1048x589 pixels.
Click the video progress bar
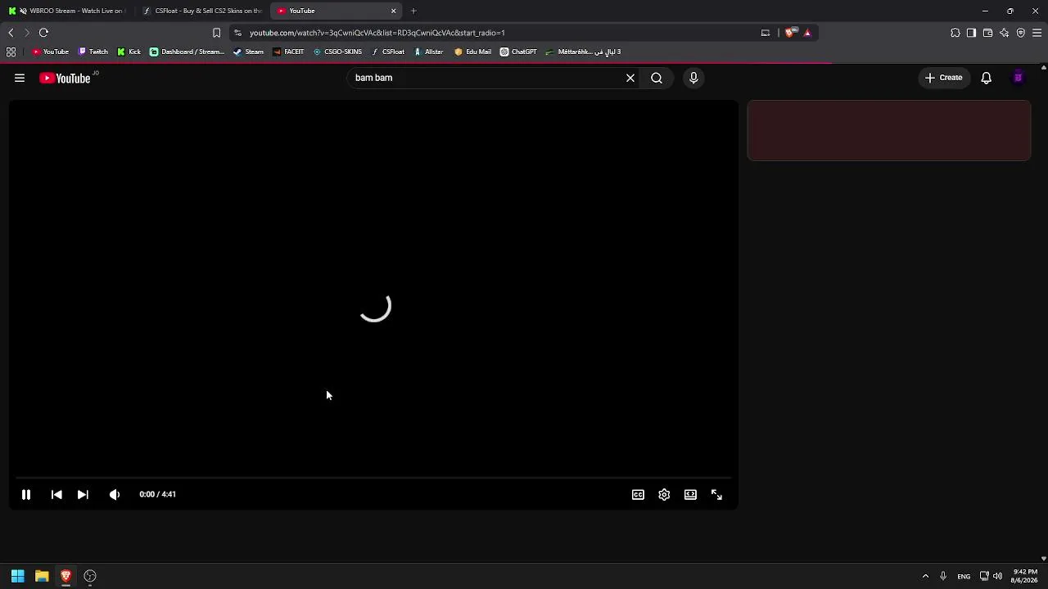[x=373, y=478]
